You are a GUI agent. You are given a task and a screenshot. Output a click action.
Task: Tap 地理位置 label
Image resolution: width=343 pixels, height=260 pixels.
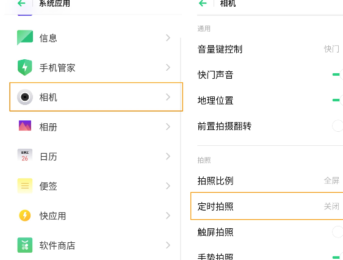[215, 100]
